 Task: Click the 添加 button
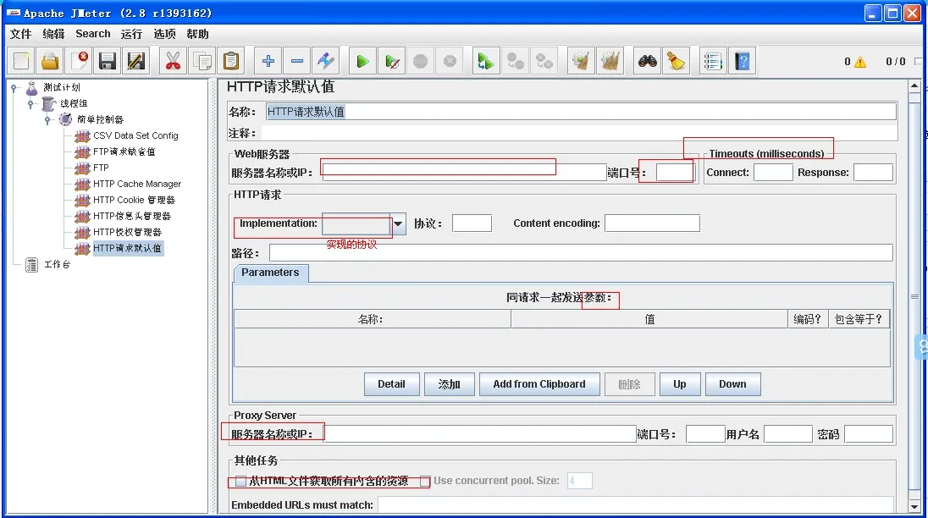point(450,384)
